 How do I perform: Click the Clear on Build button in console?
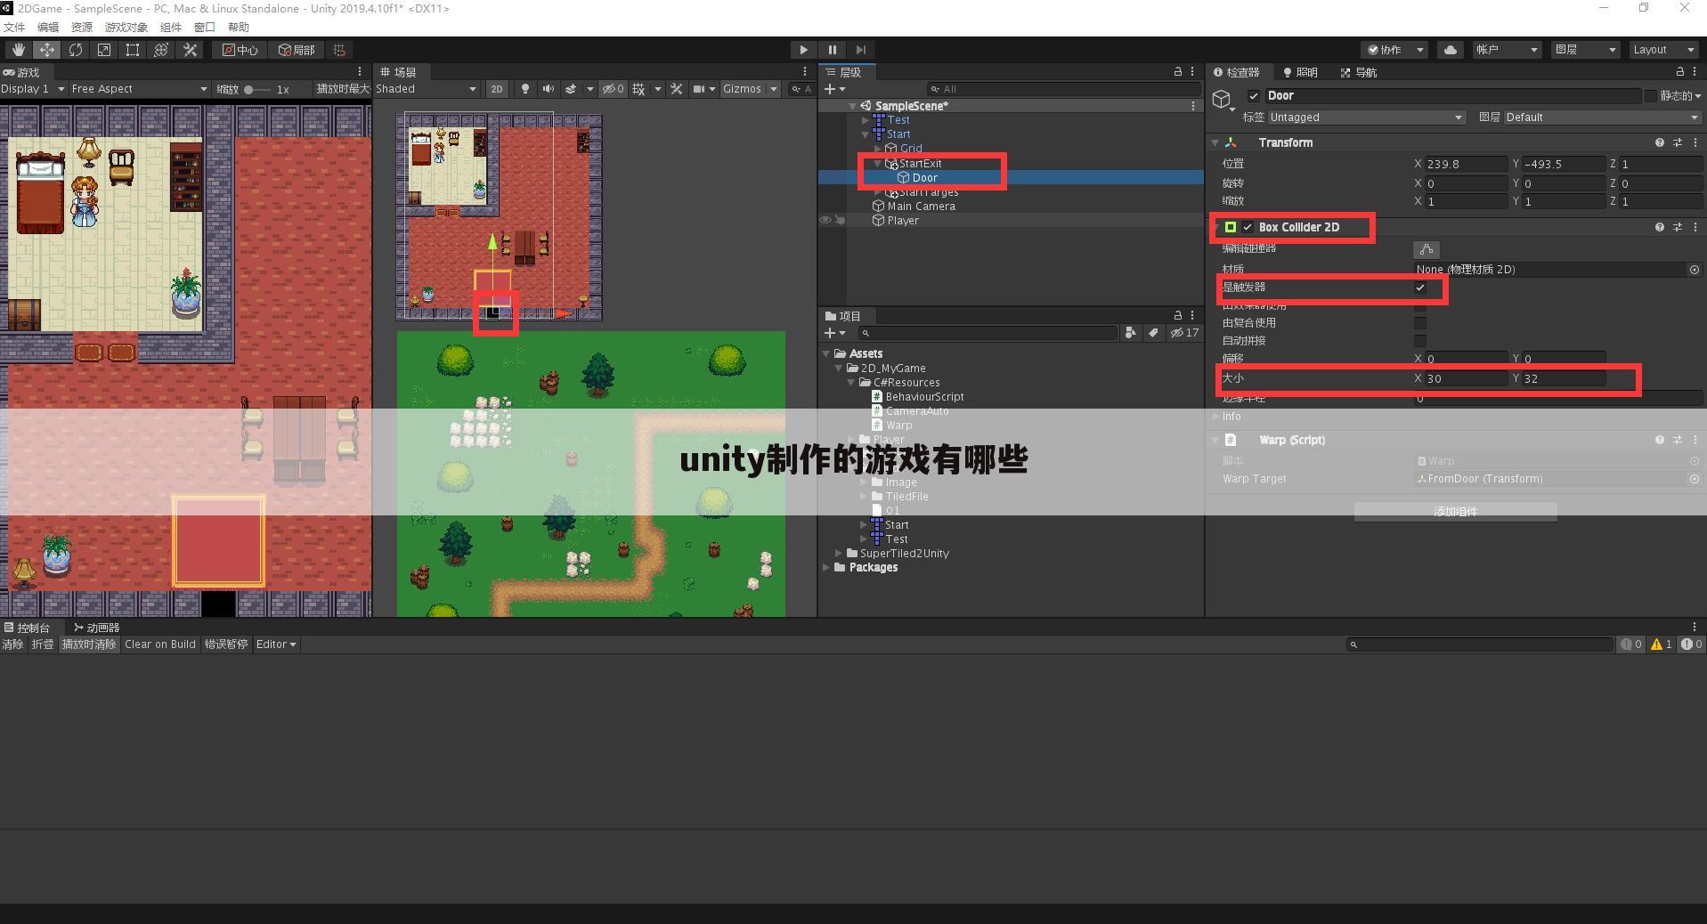click(x=160, y=644)
